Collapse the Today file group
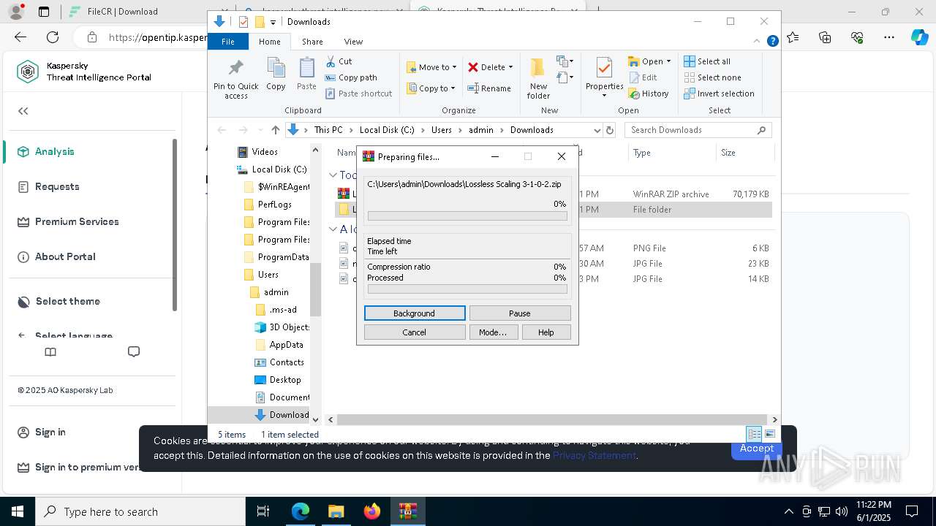Image resolution: width=936 pixels, height=526 pixels. click(x=333, y=175)
